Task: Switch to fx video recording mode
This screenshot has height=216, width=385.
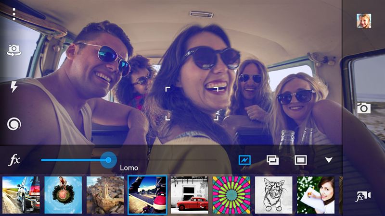Action: (363, 196)
